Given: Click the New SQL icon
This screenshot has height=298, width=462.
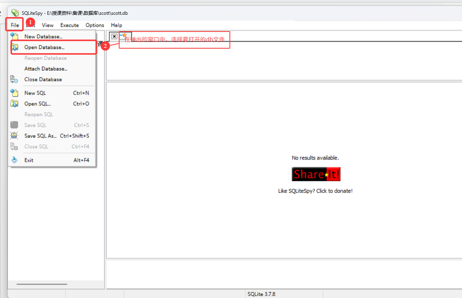Looking at the screenshot, I should [14, 93].
